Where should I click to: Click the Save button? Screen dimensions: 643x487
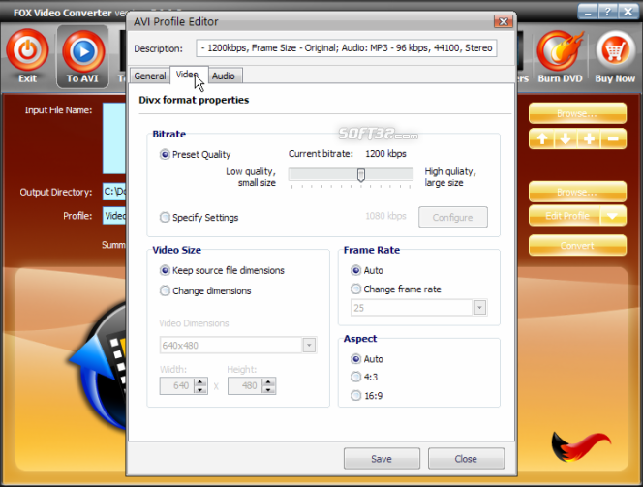[x=382, y=459]
